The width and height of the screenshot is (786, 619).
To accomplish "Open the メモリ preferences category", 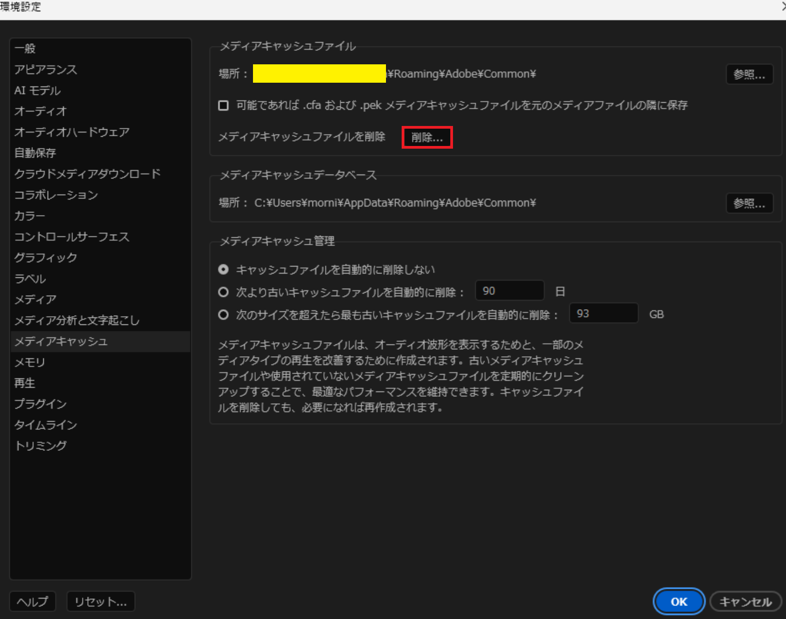I will 30,362.
